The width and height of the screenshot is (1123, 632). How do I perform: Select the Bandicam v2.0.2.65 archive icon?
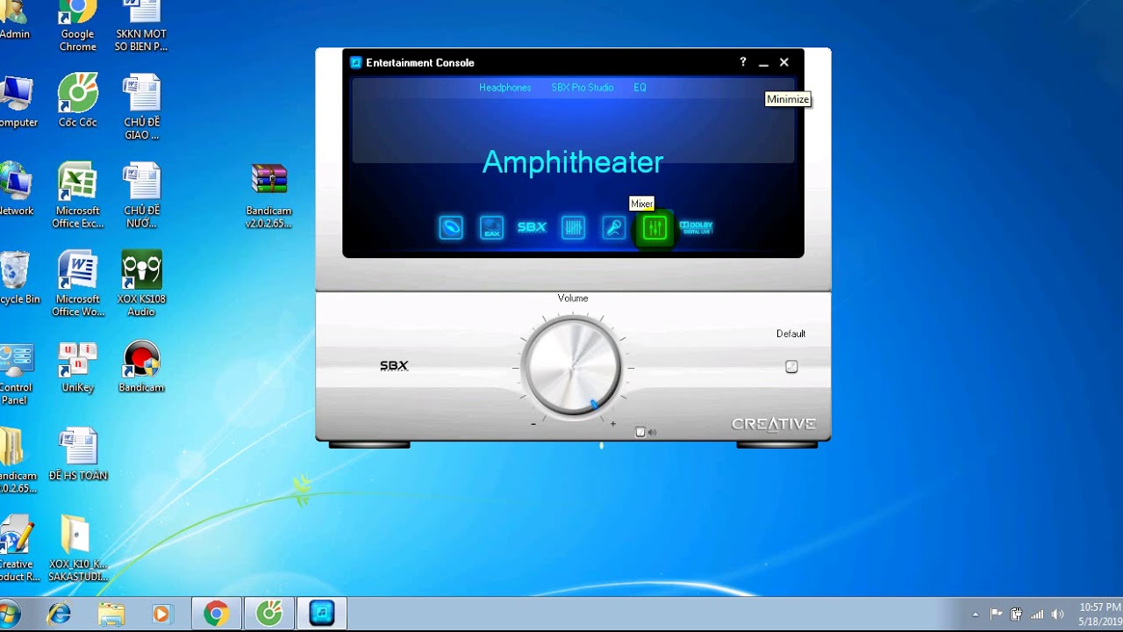pos(268,197)
